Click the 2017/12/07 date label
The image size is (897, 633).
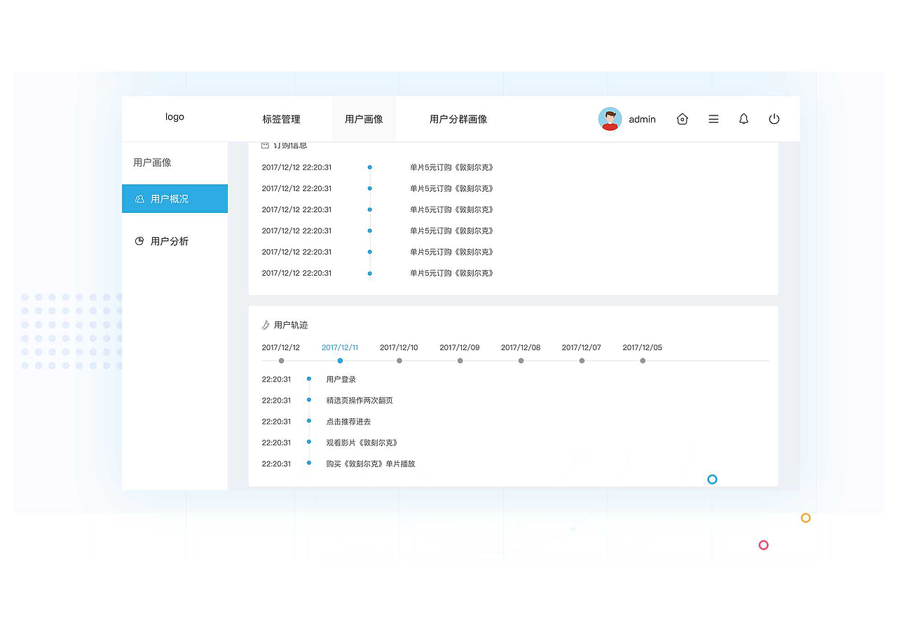tap(582, 347)
